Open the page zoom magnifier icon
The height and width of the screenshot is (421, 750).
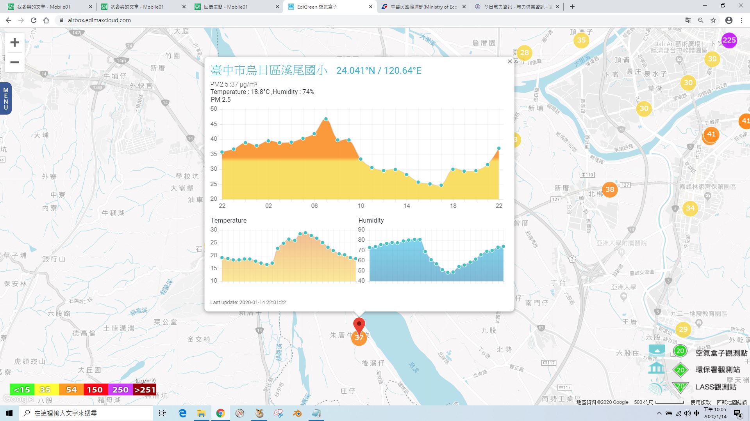click(701, 20)
